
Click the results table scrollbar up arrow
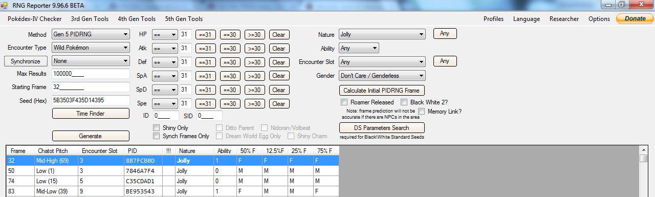tap(644, 150)
